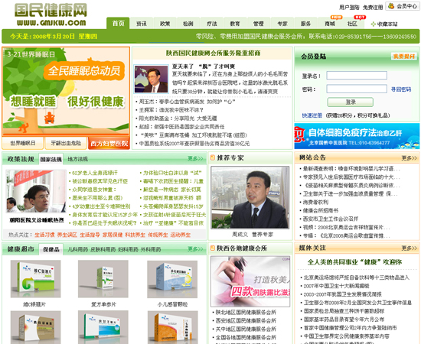Open 阳光救助基金 news headline
This screenshot has height=344, width=421.
pyautogui.click(x=178, y=118)
